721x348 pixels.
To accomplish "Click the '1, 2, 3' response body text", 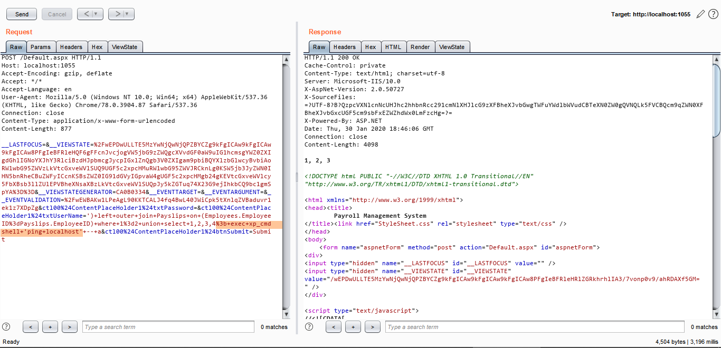I will pos(317,160).
